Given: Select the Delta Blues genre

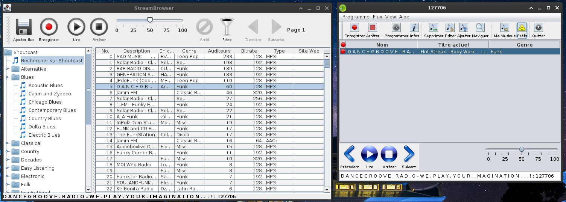Looking at the screenshot, I should tap(42, 127).
